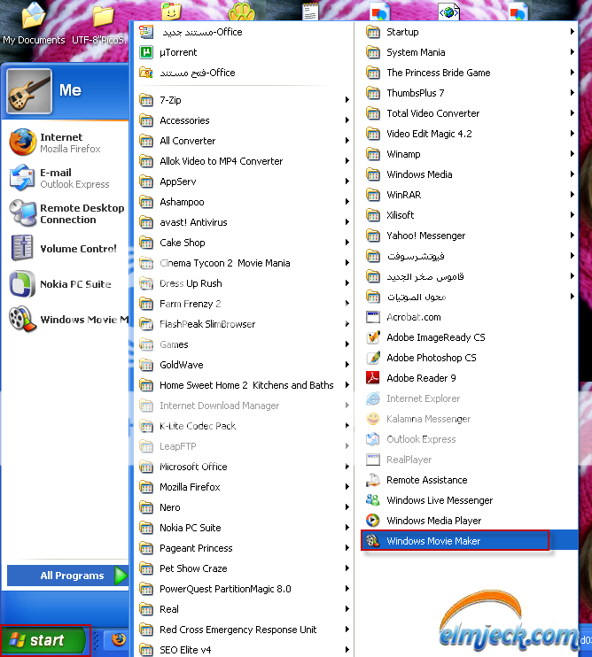Viewport: 592px width, 657px height.
Task: Open Allok Video to MP4 Converter group
Action: pos(245,161)
